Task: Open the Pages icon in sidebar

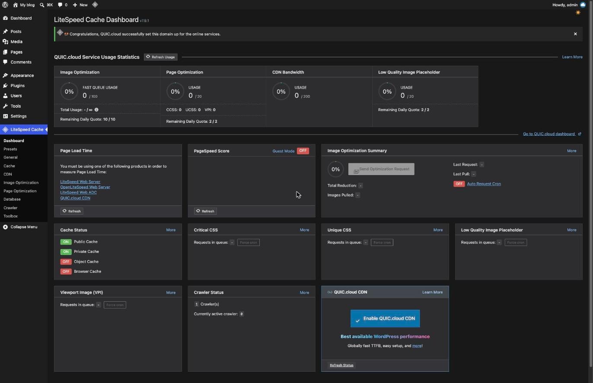Action: [x=5, y=52]
